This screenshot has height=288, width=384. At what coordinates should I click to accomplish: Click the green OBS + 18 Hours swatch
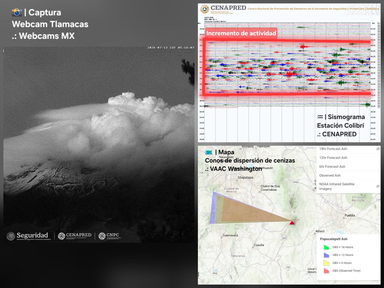click(x=326, y=247)
